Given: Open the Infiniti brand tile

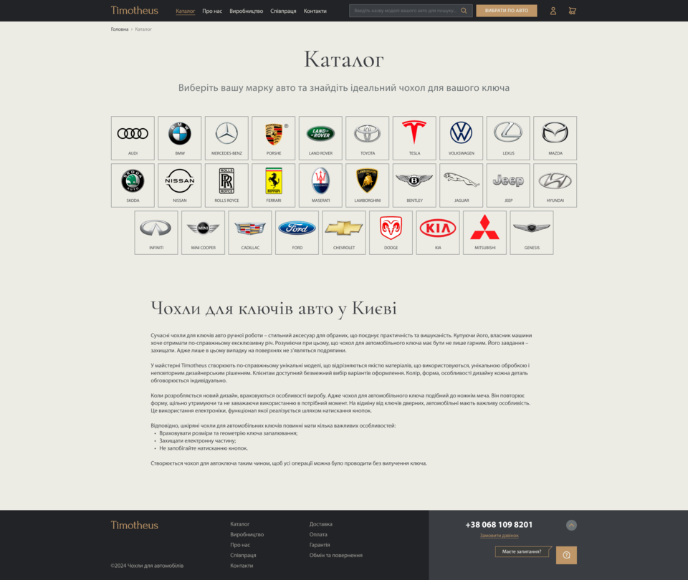Looking at the screenshot, I should pos(156,233).
